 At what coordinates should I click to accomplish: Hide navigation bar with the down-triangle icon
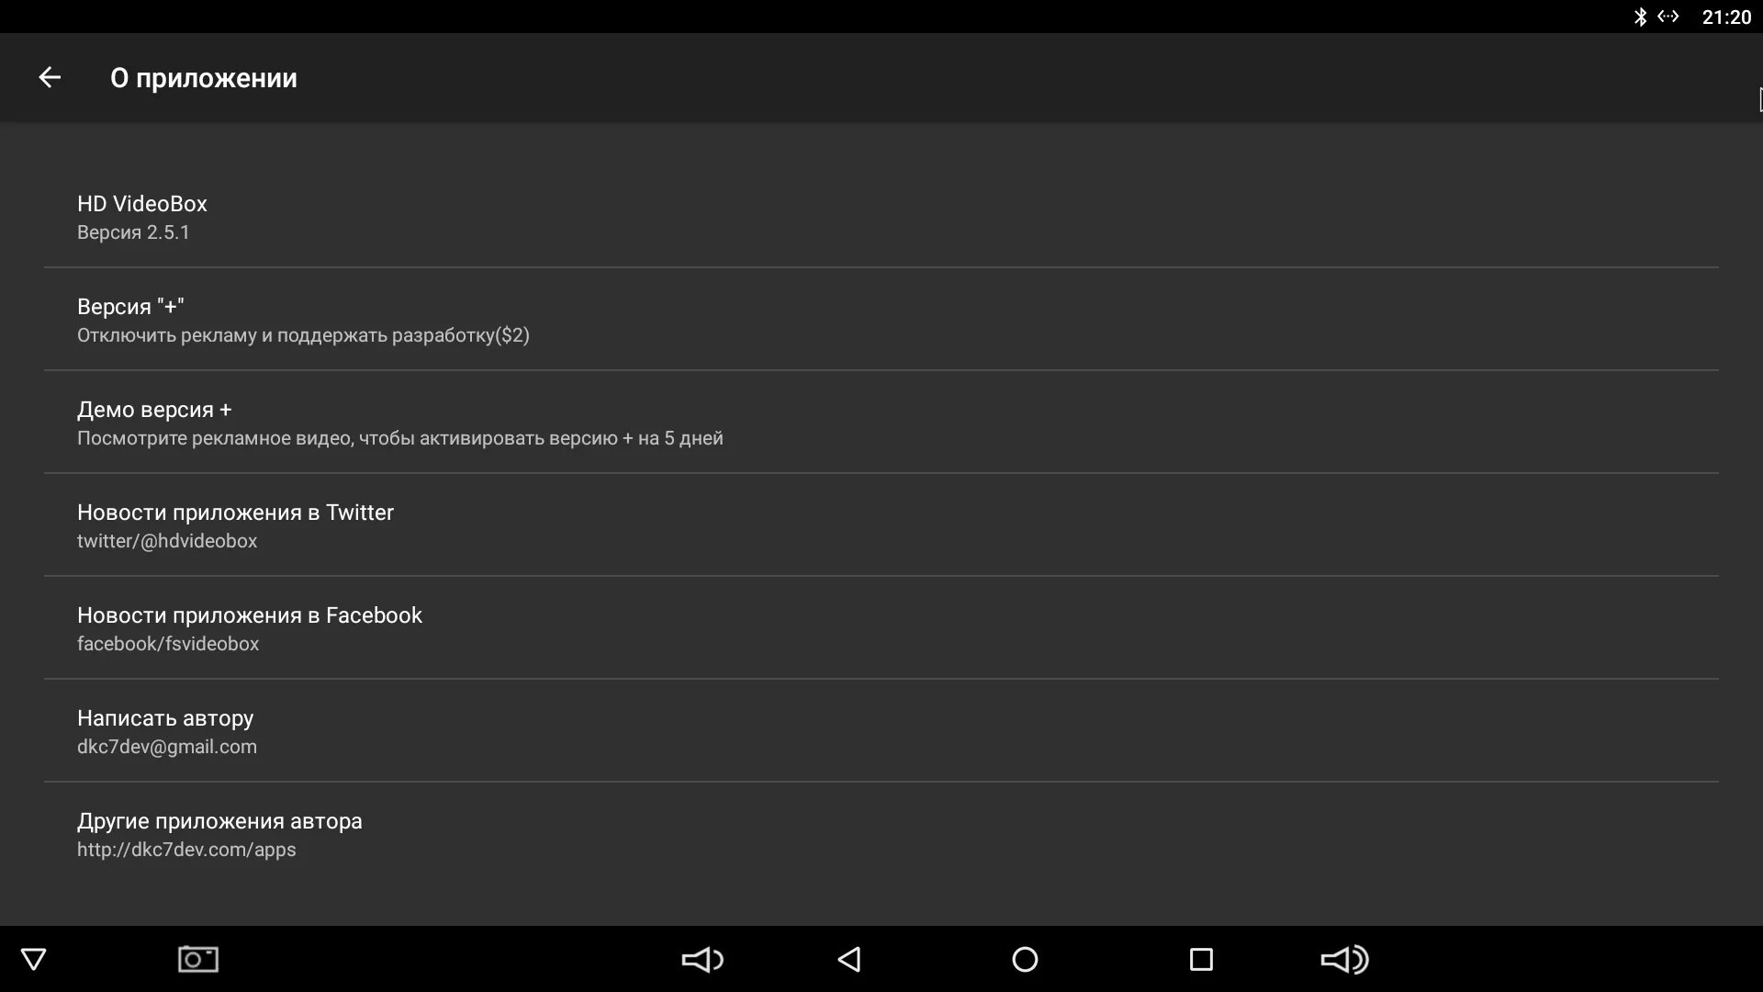34,960
